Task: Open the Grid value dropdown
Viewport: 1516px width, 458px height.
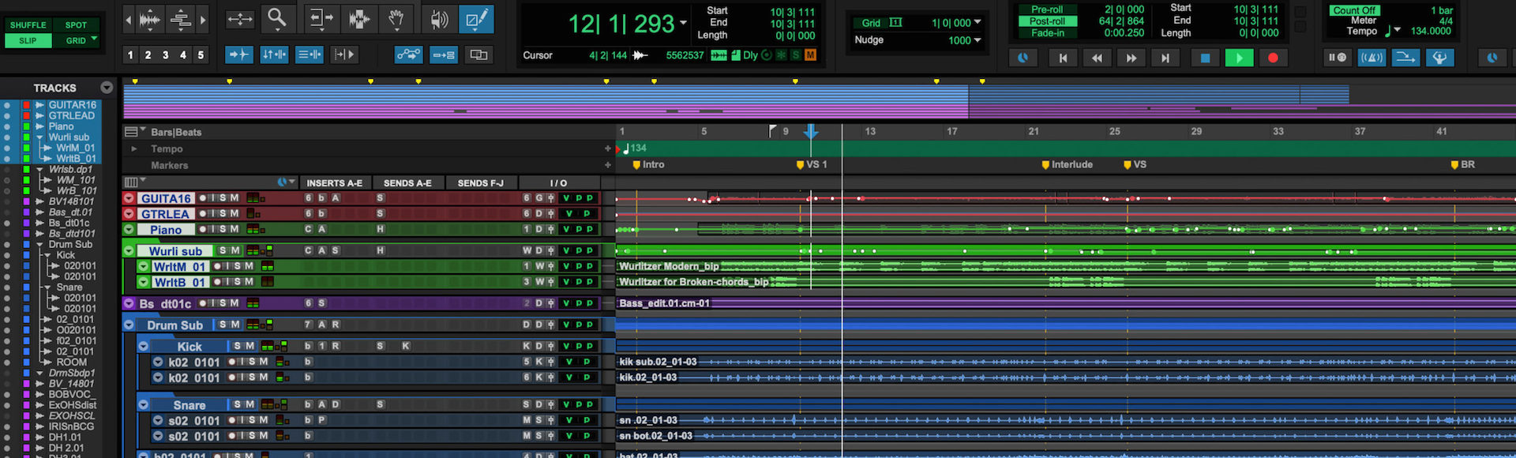Action: point(978,23)
